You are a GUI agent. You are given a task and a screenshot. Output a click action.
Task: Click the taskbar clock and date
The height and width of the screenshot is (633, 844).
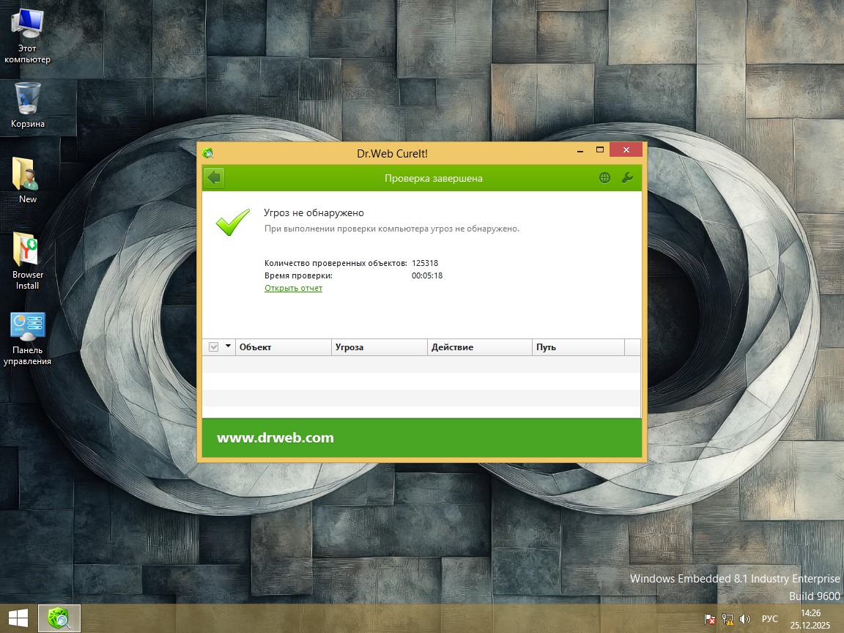point(810,619)
